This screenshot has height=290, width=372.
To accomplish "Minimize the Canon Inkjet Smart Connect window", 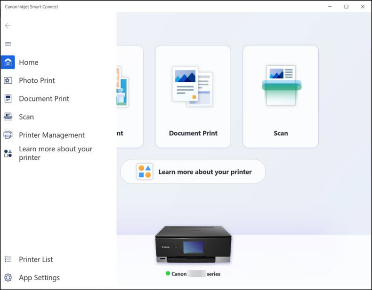I will pos(330,7).
